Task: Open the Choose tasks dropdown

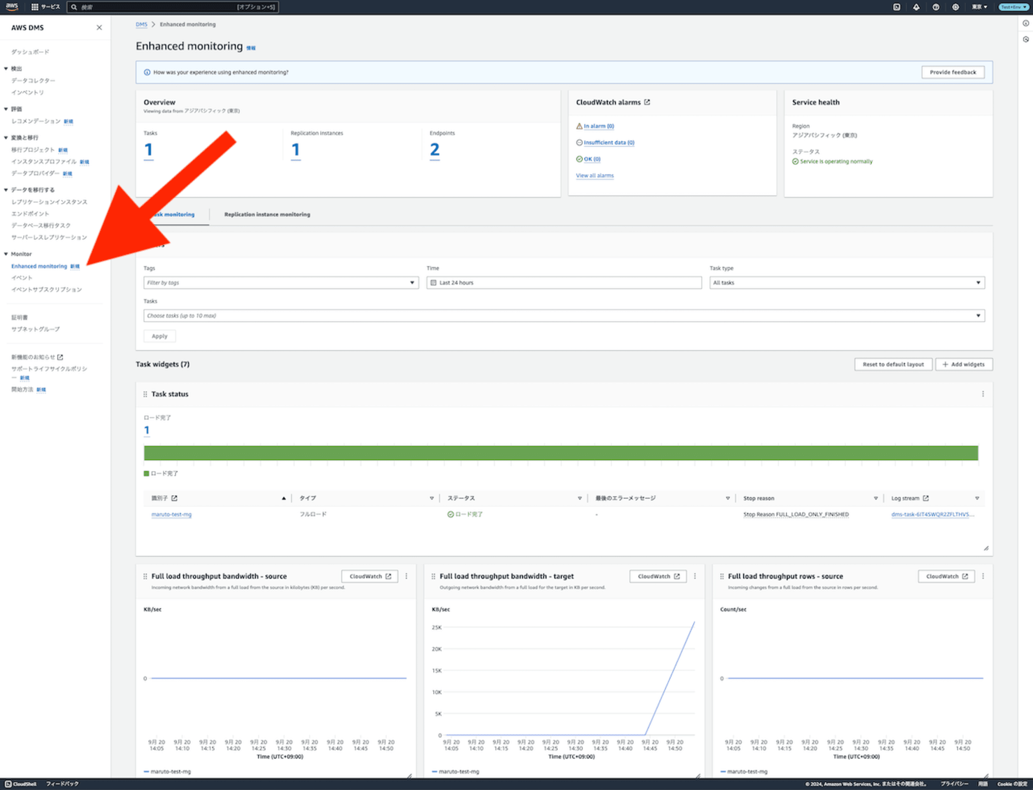Action: pyautogui.click(x=564, y=315)
